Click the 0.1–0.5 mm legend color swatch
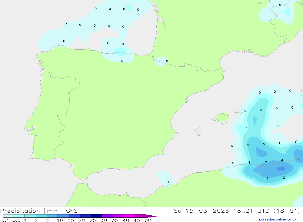This screenshot has width=303, height=222. pos(8,216)
